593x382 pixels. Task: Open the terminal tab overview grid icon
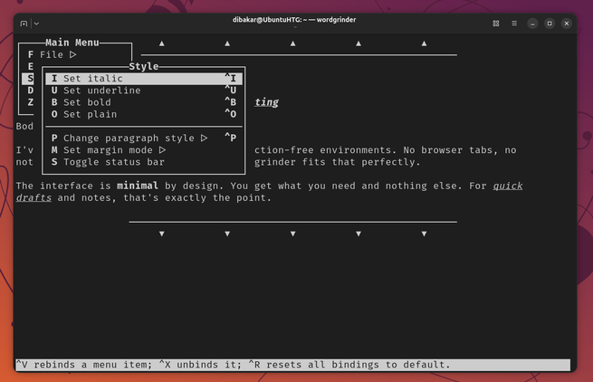pyautogui.click(x=496, y=24)
